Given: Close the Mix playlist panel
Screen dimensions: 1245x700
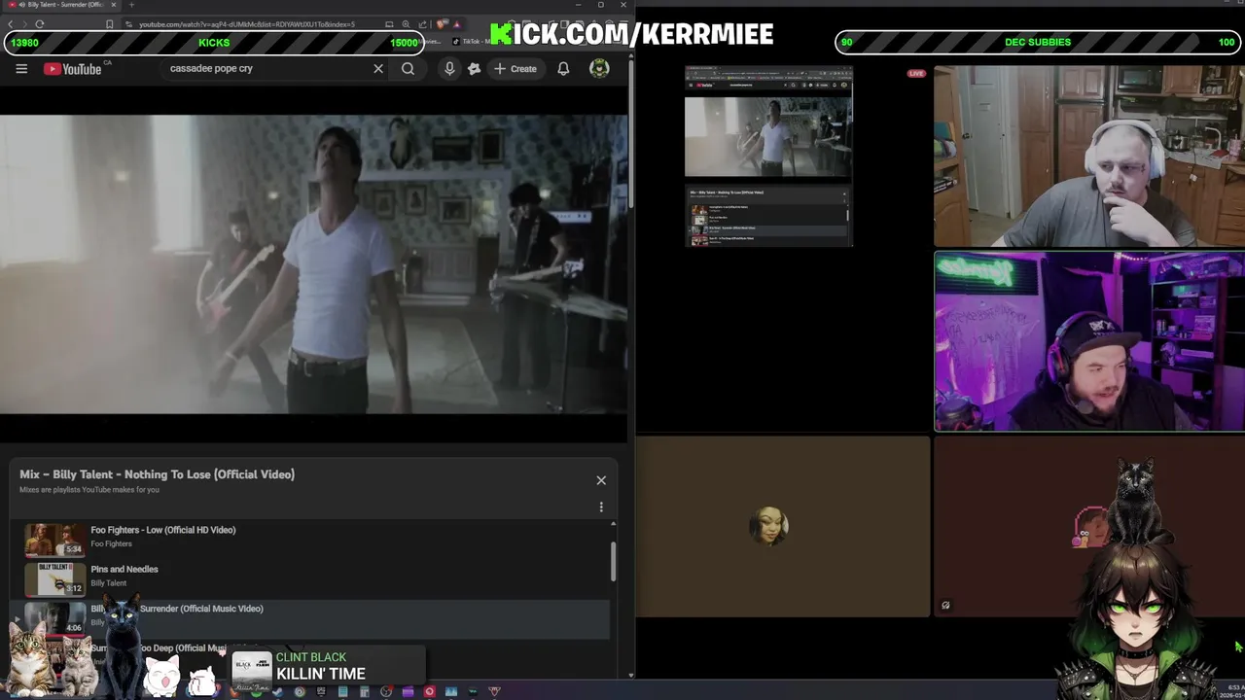Looking at the screenshot, I should click(601, 480).
